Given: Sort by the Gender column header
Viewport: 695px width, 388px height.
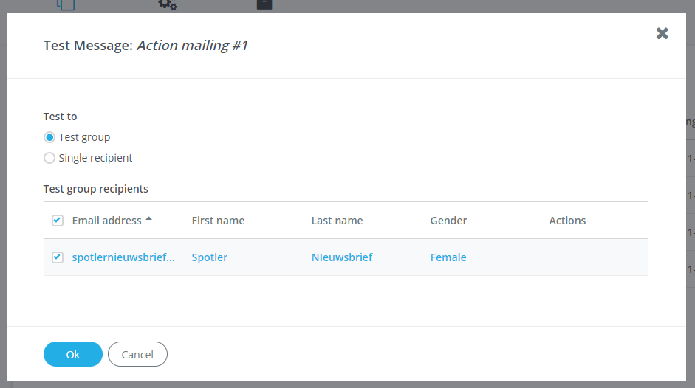Looking at the screenshot, I should [x=448, y=221].
